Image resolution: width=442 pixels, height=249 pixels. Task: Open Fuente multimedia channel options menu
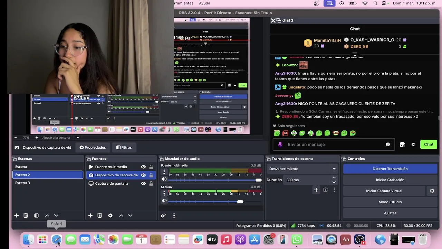[x=164, y=172]
